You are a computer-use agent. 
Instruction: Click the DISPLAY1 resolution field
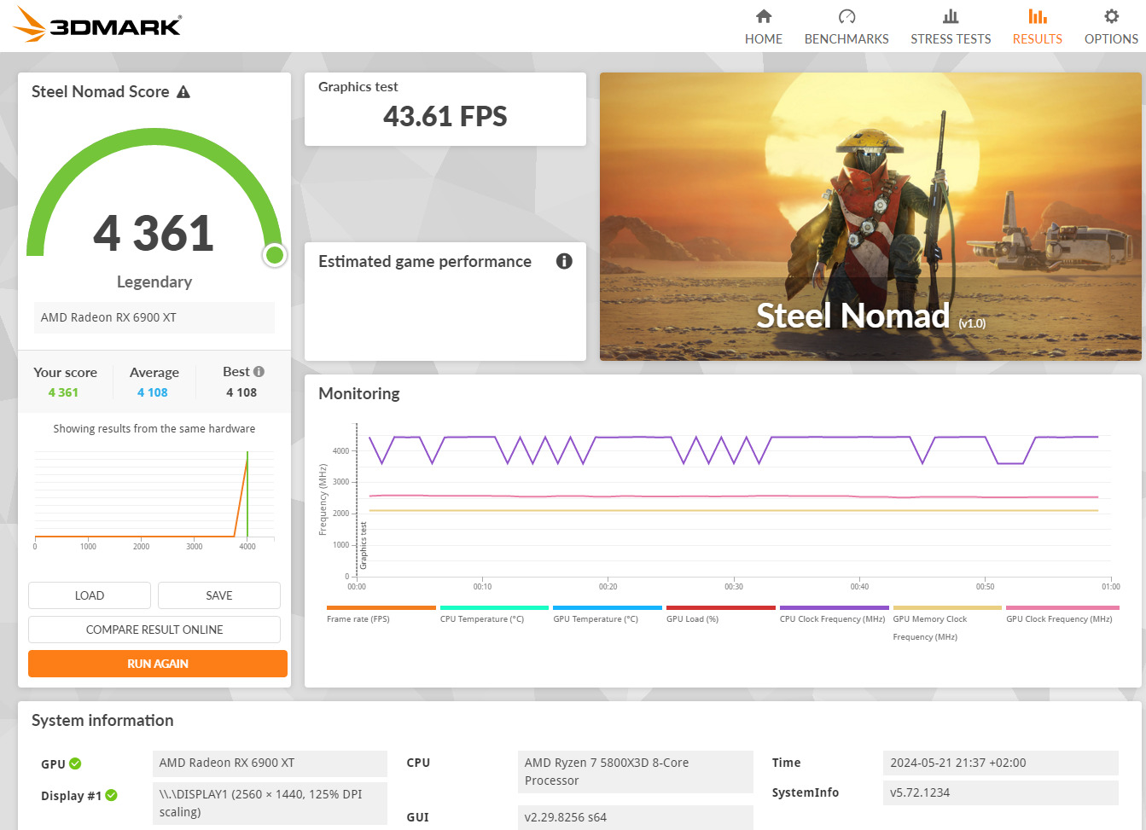tap(270, 804)
